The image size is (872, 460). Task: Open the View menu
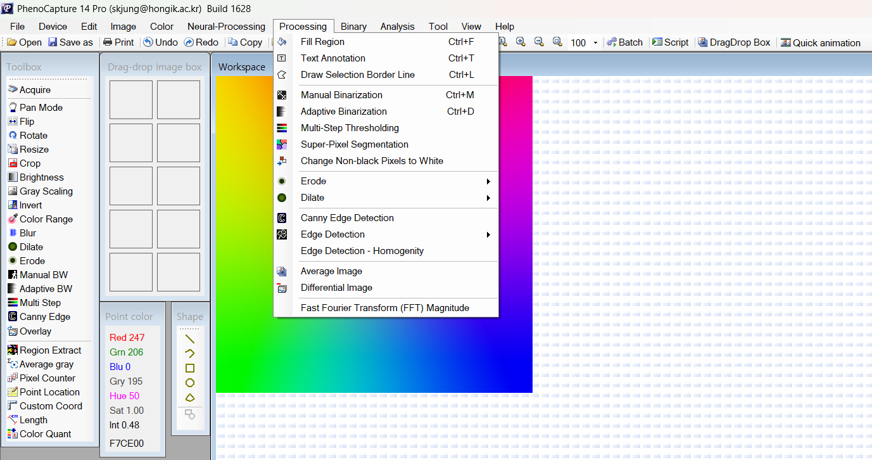(x=471, y=27)
